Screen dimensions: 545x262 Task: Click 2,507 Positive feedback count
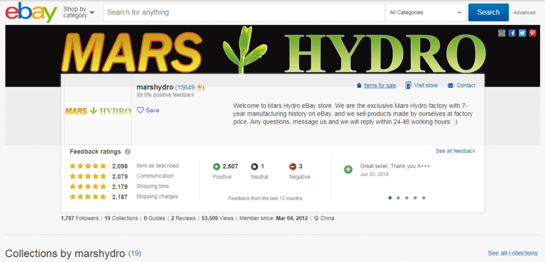pos(230,167)
